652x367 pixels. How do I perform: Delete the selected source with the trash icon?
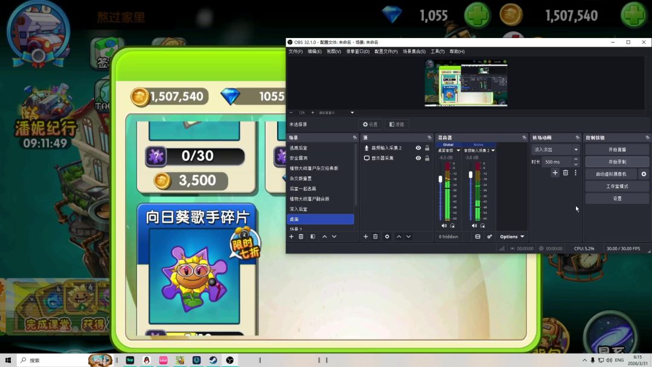[x=376, y=237]
